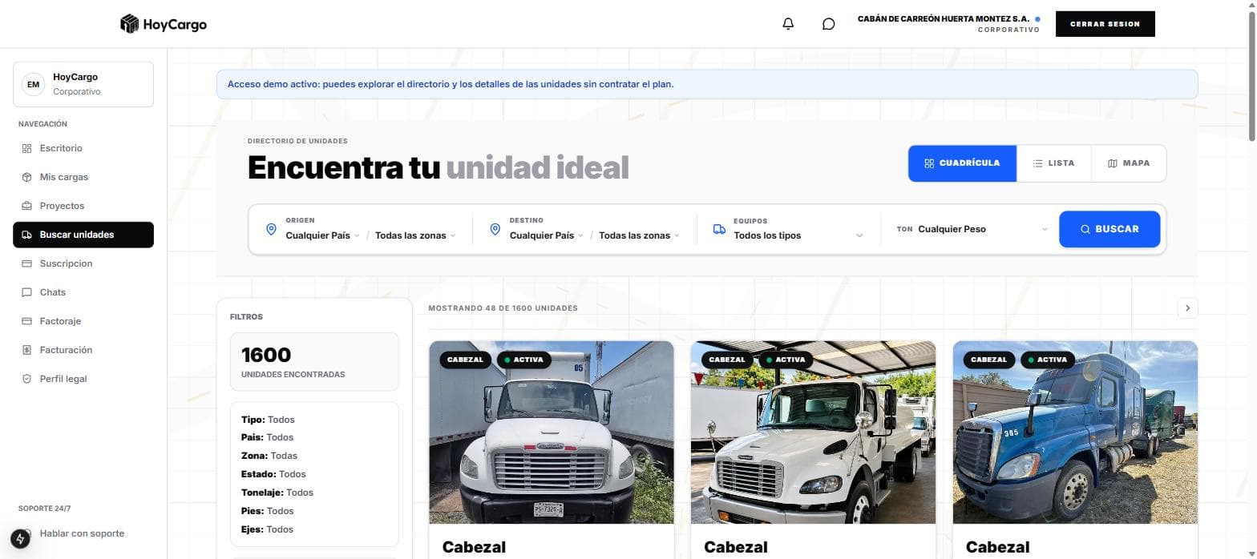
Task: Open the messages speech bubble icon
Action: pyautogui.click(x=829, y=24)
